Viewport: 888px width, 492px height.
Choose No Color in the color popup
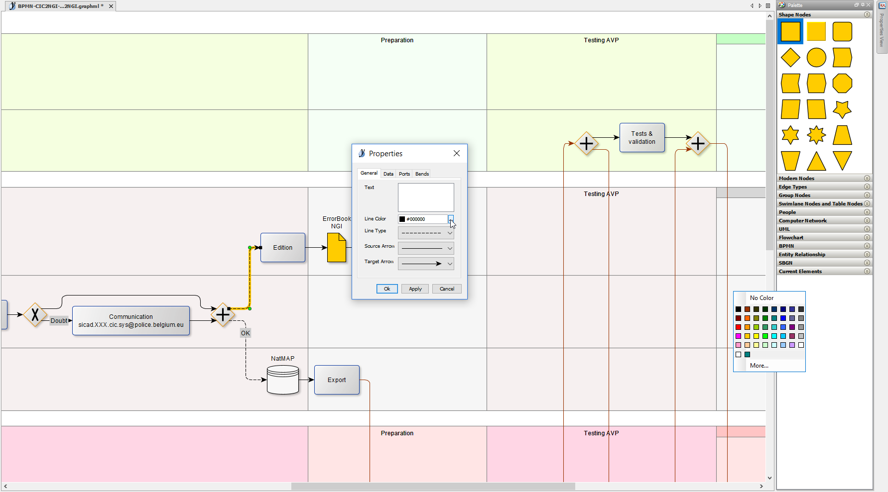pos(761,298)
